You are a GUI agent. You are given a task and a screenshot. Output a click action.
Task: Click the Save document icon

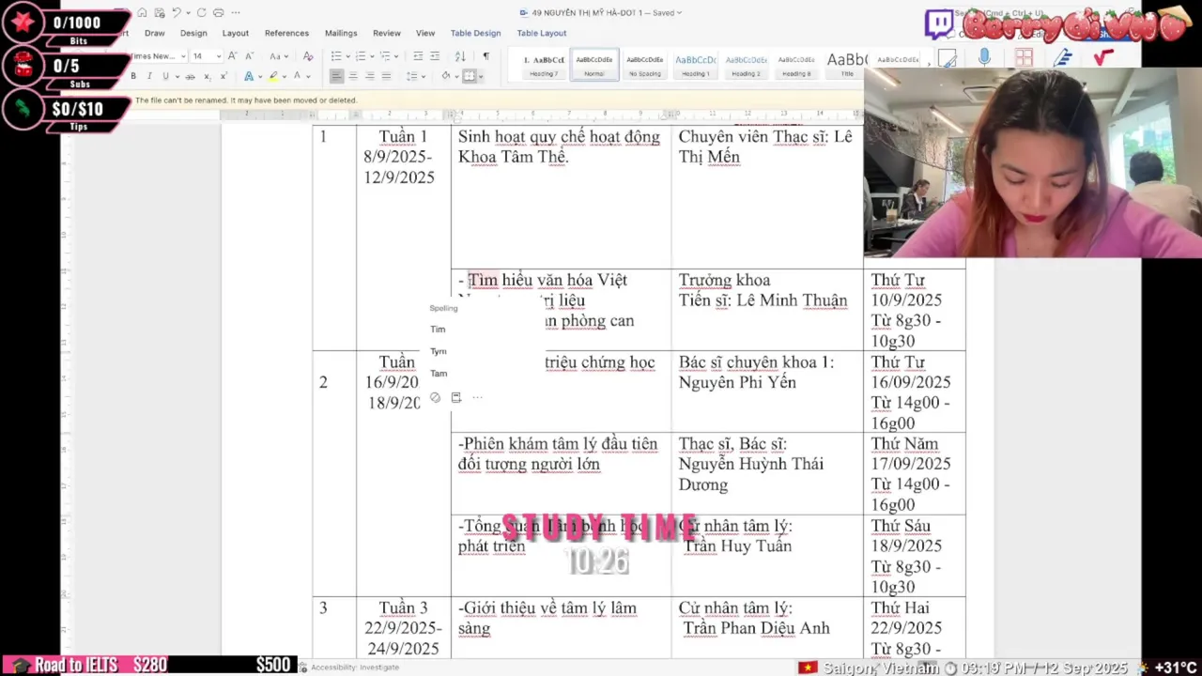click(x=158, y=13)
